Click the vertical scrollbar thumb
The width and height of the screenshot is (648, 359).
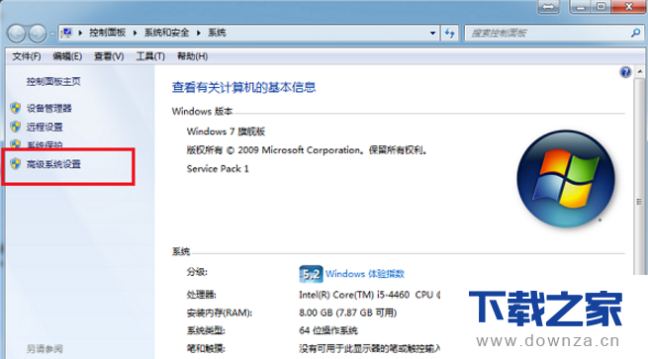640,176
